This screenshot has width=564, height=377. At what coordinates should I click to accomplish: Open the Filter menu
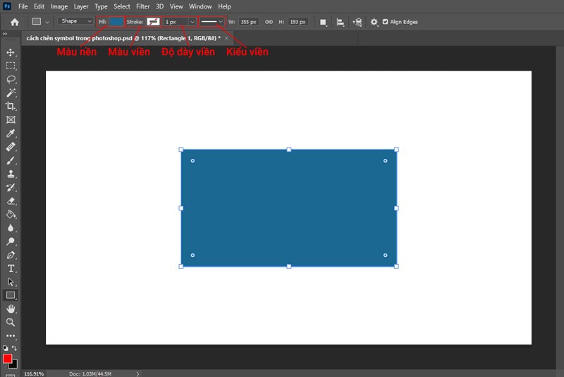click(142, 6)
